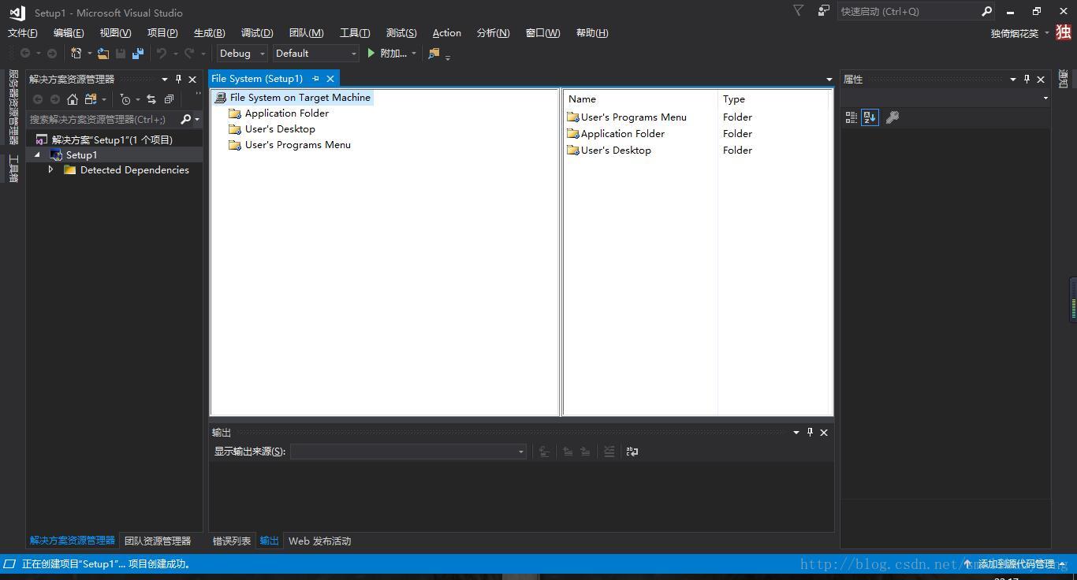The image size is (1077, 580).
Task: Switch to the 团队资源管理器 tab
Action: [x=158, y=541]
